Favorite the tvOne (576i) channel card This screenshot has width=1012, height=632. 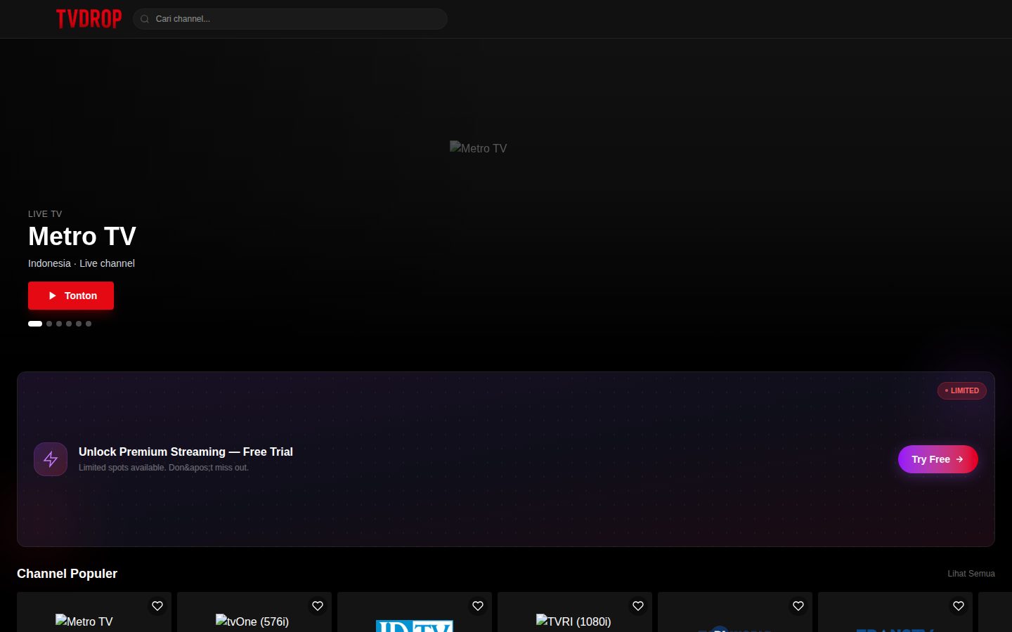point(318,606)
